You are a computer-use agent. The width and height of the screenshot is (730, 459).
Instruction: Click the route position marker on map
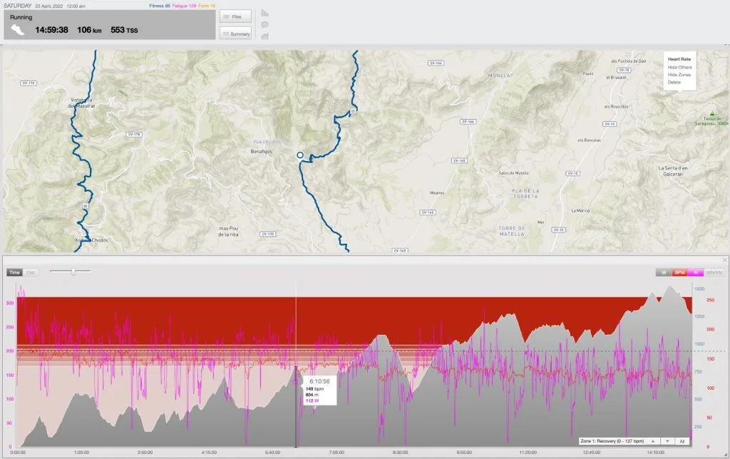(300, 155)
